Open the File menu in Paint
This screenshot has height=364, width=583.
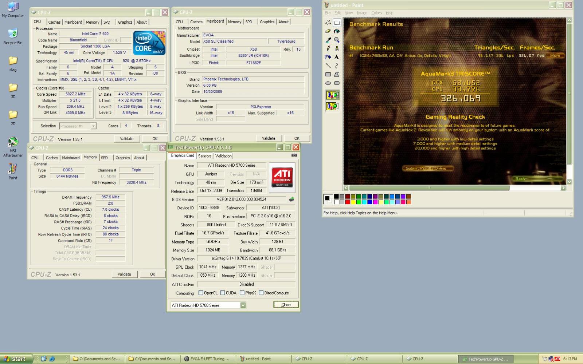click(328, 13)
